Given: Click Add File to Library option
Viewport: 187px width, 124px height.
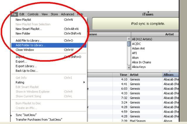Looking at the screenshot, I should 28,40.
